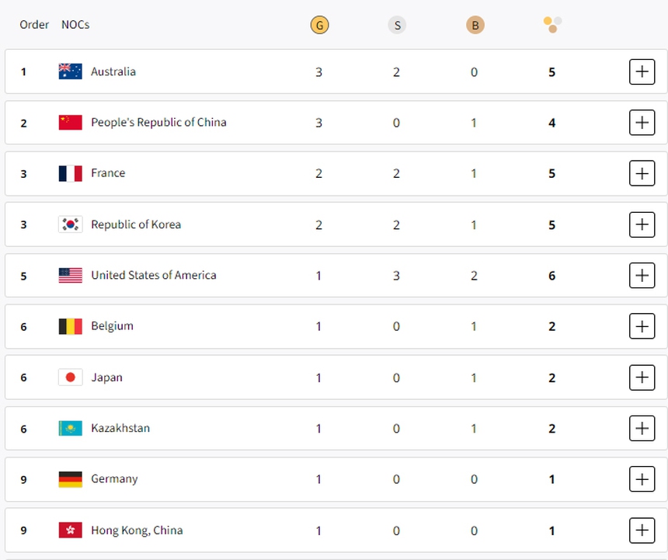Screen dimensions: 668x560
Task: Expand the Republic of Korea medal details
Action: (x=642, y=224)
